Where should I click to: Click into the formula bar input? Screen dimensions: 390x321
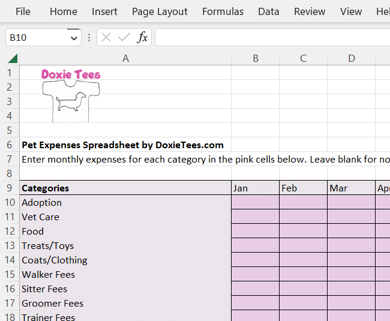[x=272, y=37]
